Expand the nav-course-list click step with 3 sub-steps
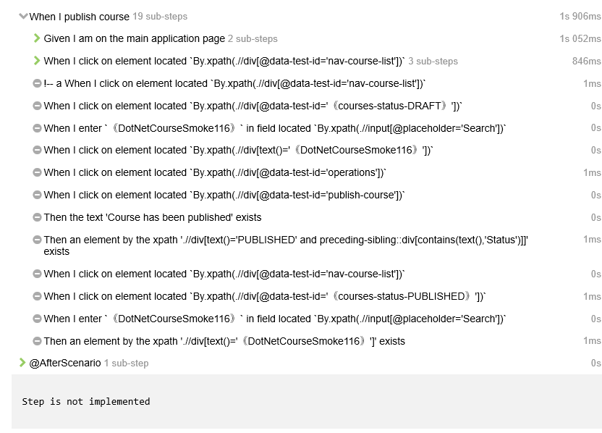This screenshot has width=602, height=433. (x=35, y=61)
